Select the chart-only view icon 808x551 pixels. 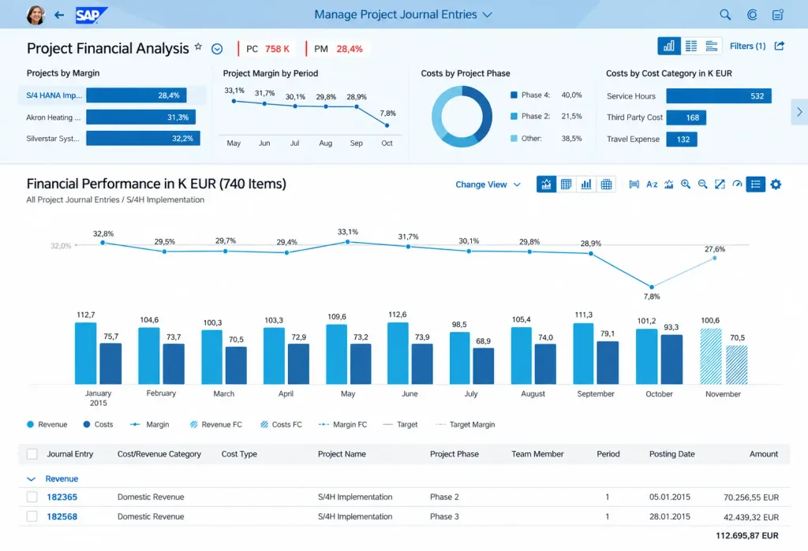[x=586, y=184]
